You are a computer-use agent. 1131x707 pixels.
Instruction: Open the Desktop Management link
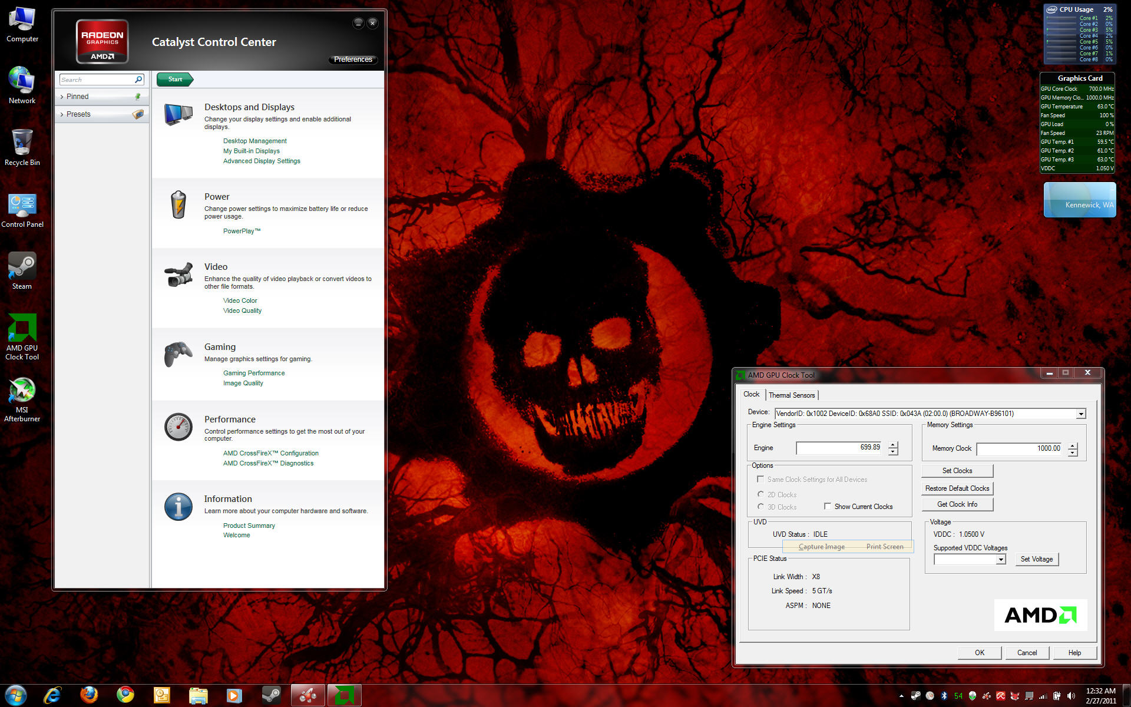tap(254, 141)
